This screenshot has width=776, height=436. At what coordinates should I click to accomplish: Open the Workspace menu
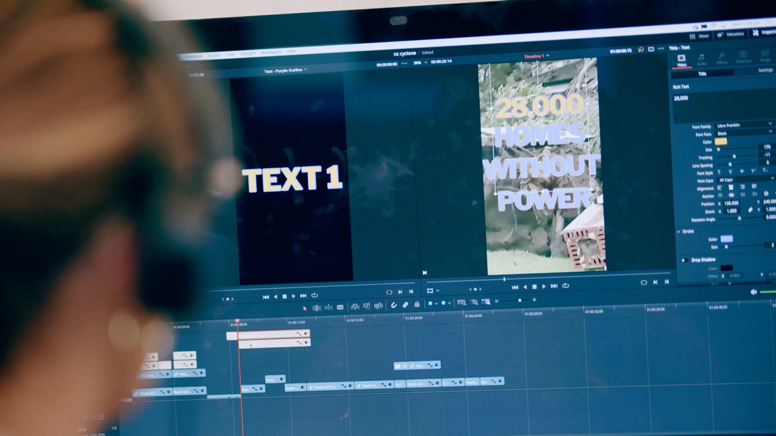tap(272, 52)
